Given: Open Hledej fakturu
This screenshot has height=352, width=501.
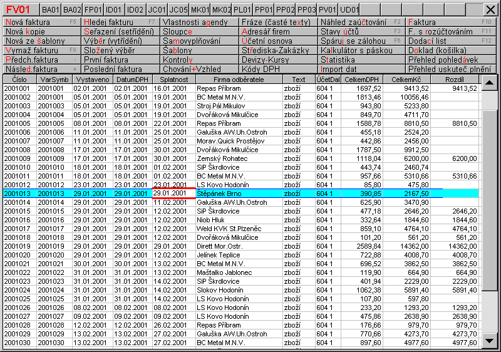Looking at the screenshot, I should 120,22.
